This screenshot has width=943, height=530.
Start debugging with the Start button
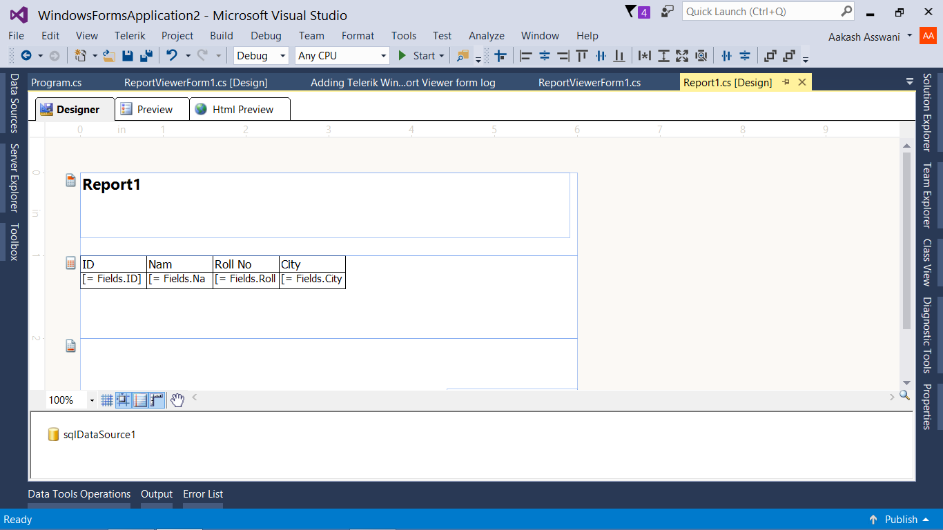416,56
